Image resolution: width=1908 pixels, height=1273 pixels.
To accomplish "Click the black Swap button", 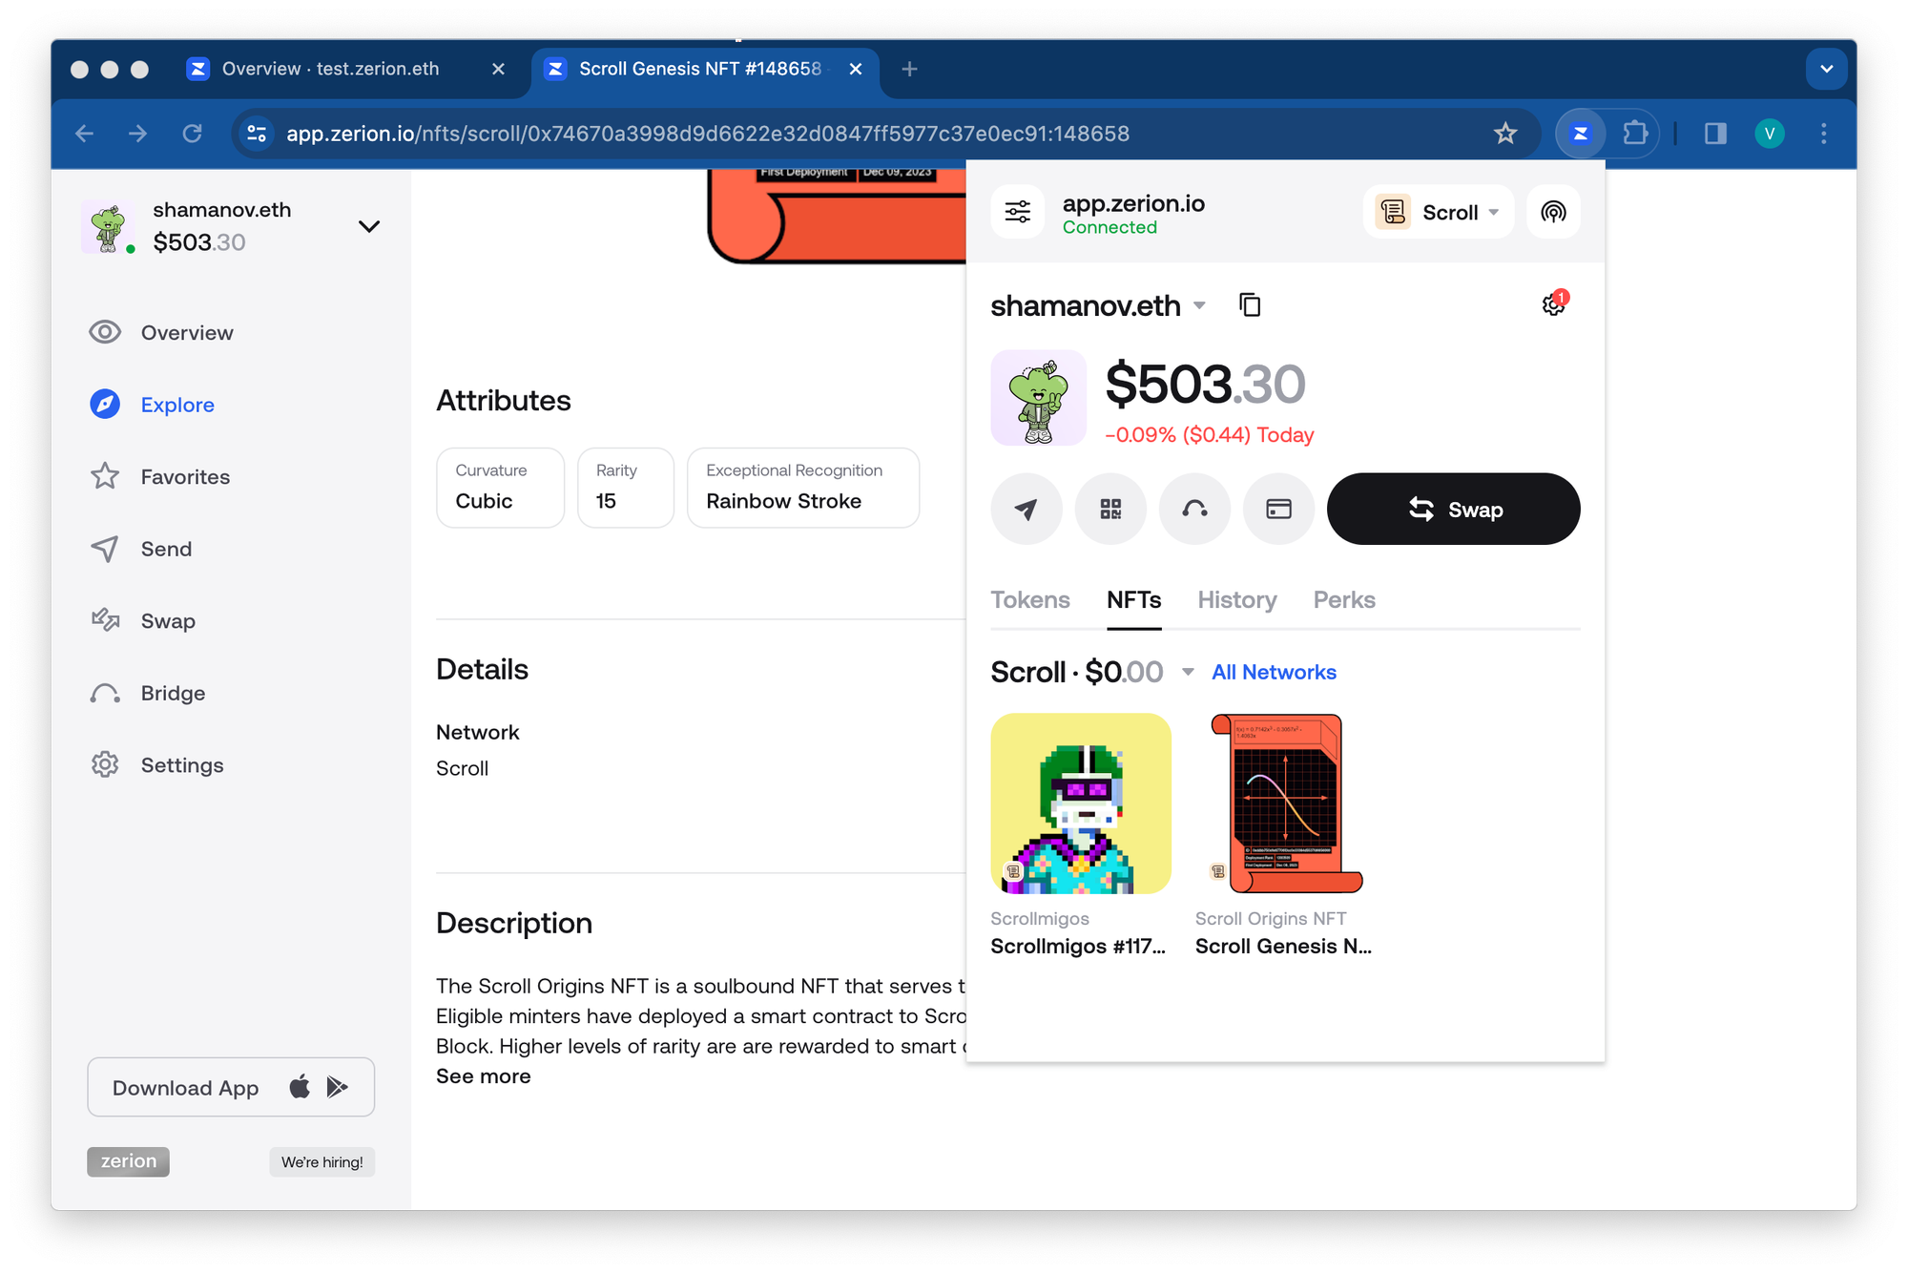I will pyautogui.click(x=1453, y=509).
